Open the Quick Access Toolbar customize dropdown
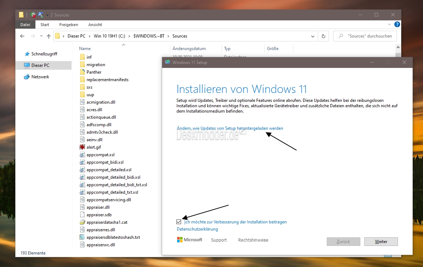The image size is (423, 267). click(x=47, y=15)
